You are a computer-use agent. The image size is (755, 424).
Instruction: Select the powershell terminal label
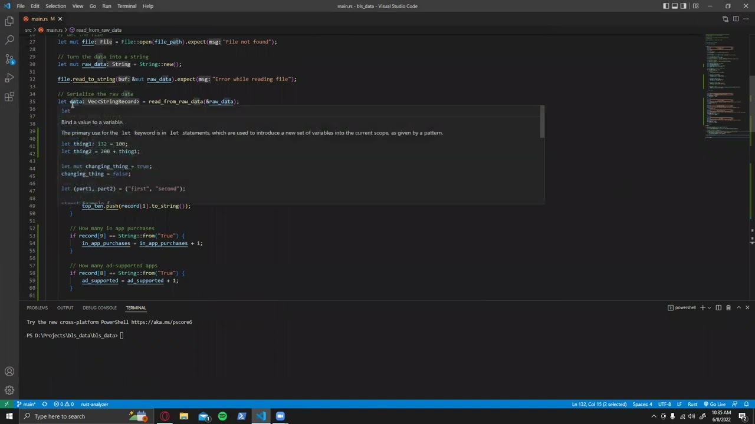(x=681, y=307)
